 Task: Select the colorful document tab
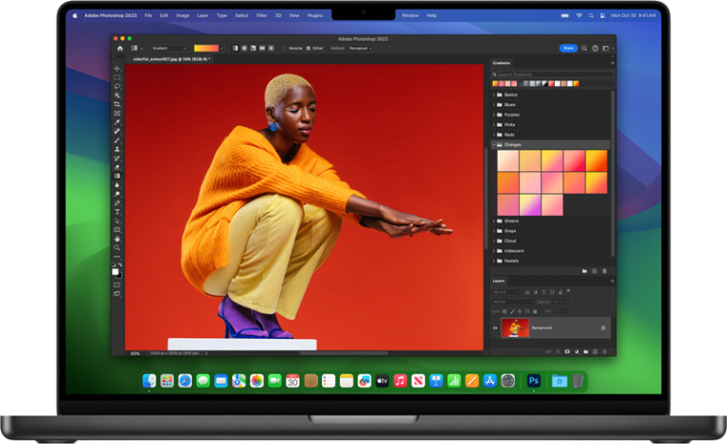click(171, 60)
